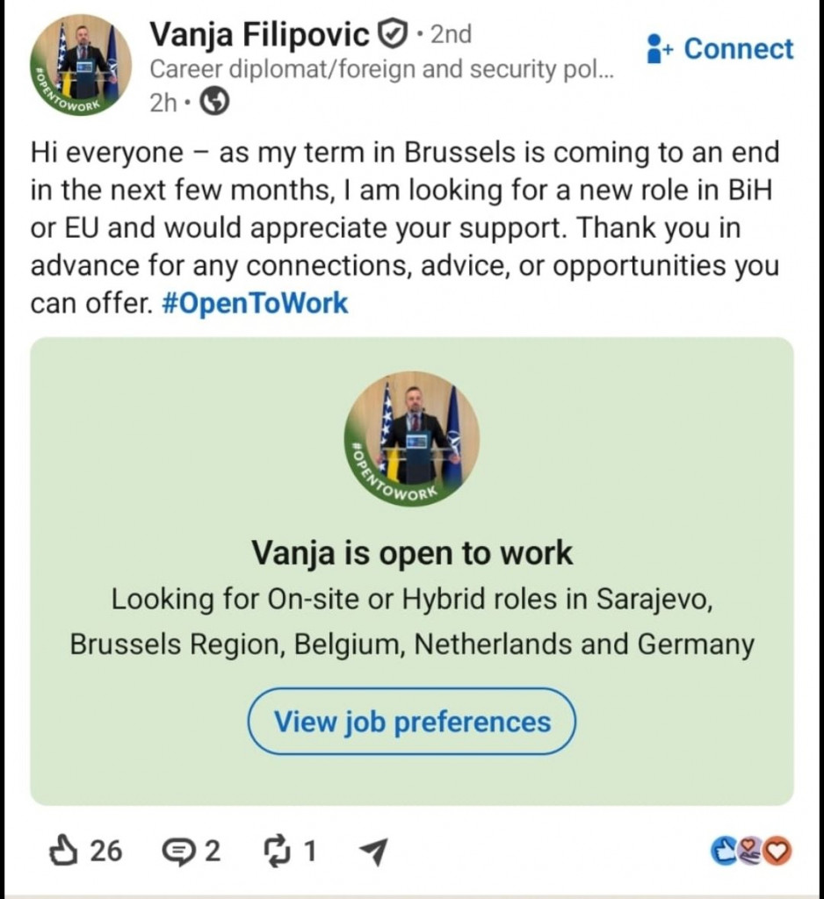Screen dimensions: 824x899
Task: Open comments via speech bubble icon
Action: [178, 852]
